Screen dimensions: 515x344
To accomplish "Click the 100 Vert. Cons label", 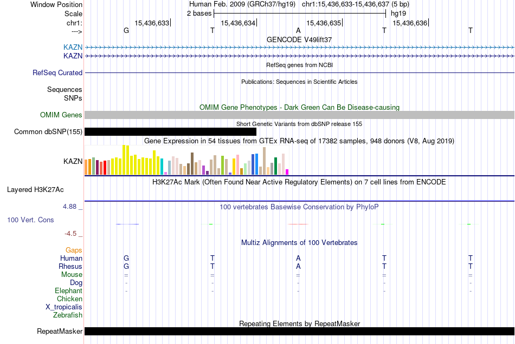I will (x=30, y=220).
